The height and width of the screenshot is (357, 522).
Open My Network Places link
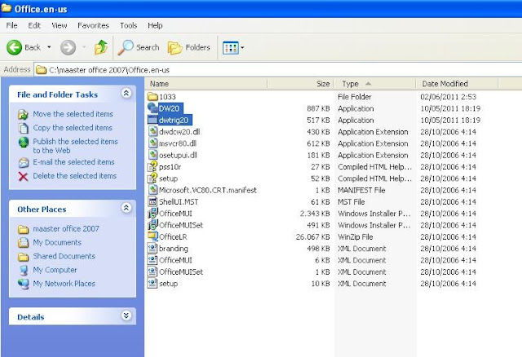click(x=64, y=284)
